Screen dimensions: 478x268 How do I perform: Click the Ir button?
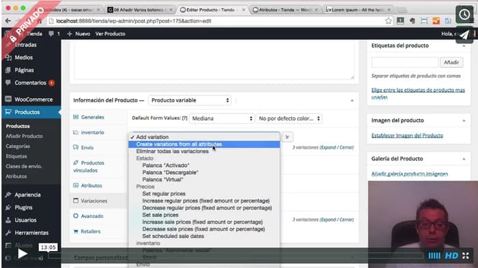click(287, 137)
